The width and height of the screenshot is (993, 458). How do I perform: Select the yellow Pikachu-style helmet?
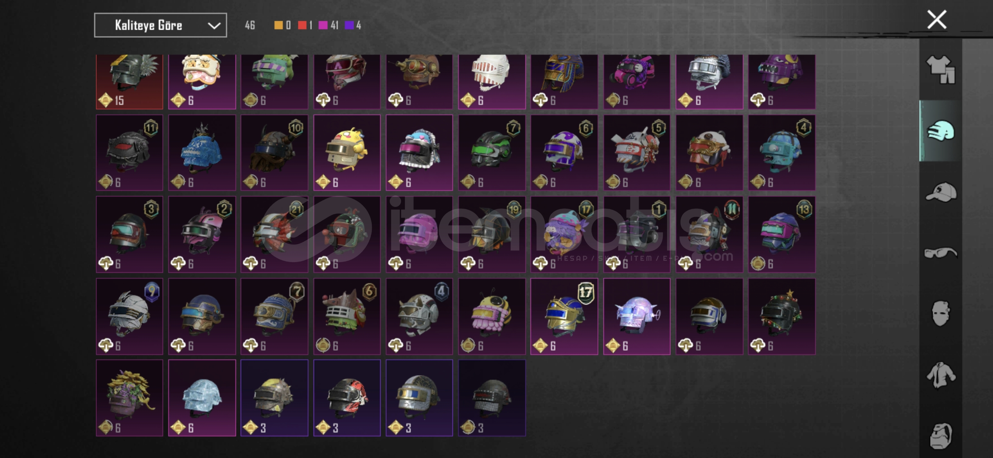(347, 152)
